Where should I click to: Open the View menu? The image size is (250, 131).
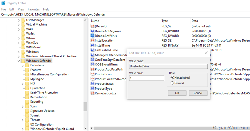(21, 9)
